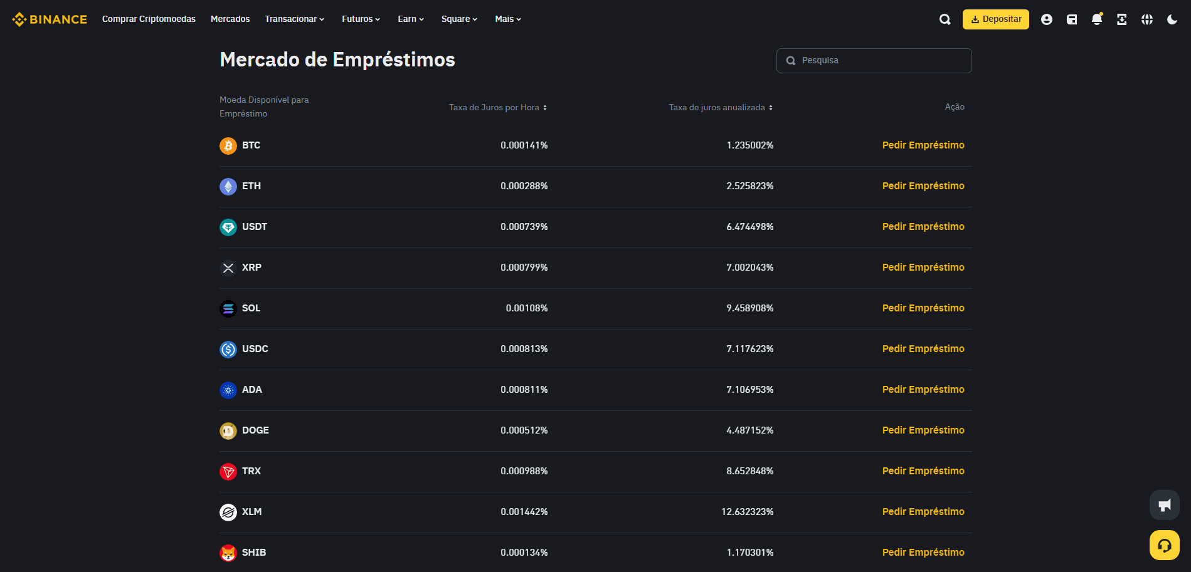
Task: Click the USDC coin icon
Action: pos(228,349)
